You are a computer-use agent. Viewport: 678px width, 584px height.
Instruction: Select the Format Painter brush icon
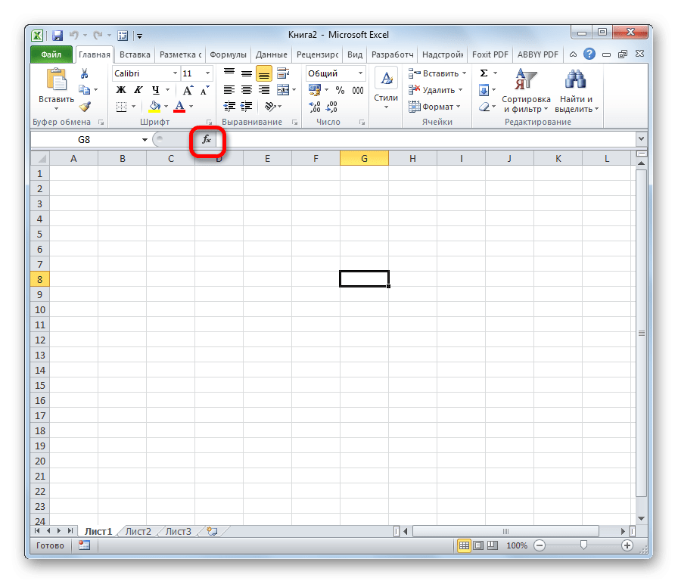pyautogui.click(x=85, y=107)
